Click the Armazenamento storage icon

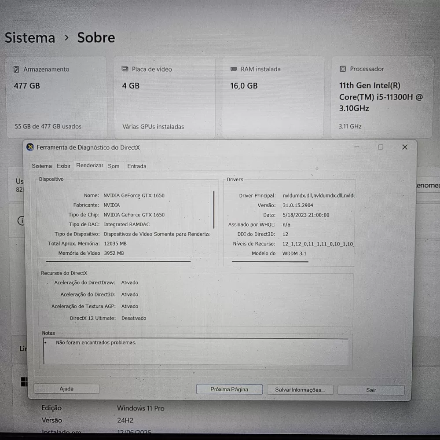pyautogui.click(x=16, y=70)
